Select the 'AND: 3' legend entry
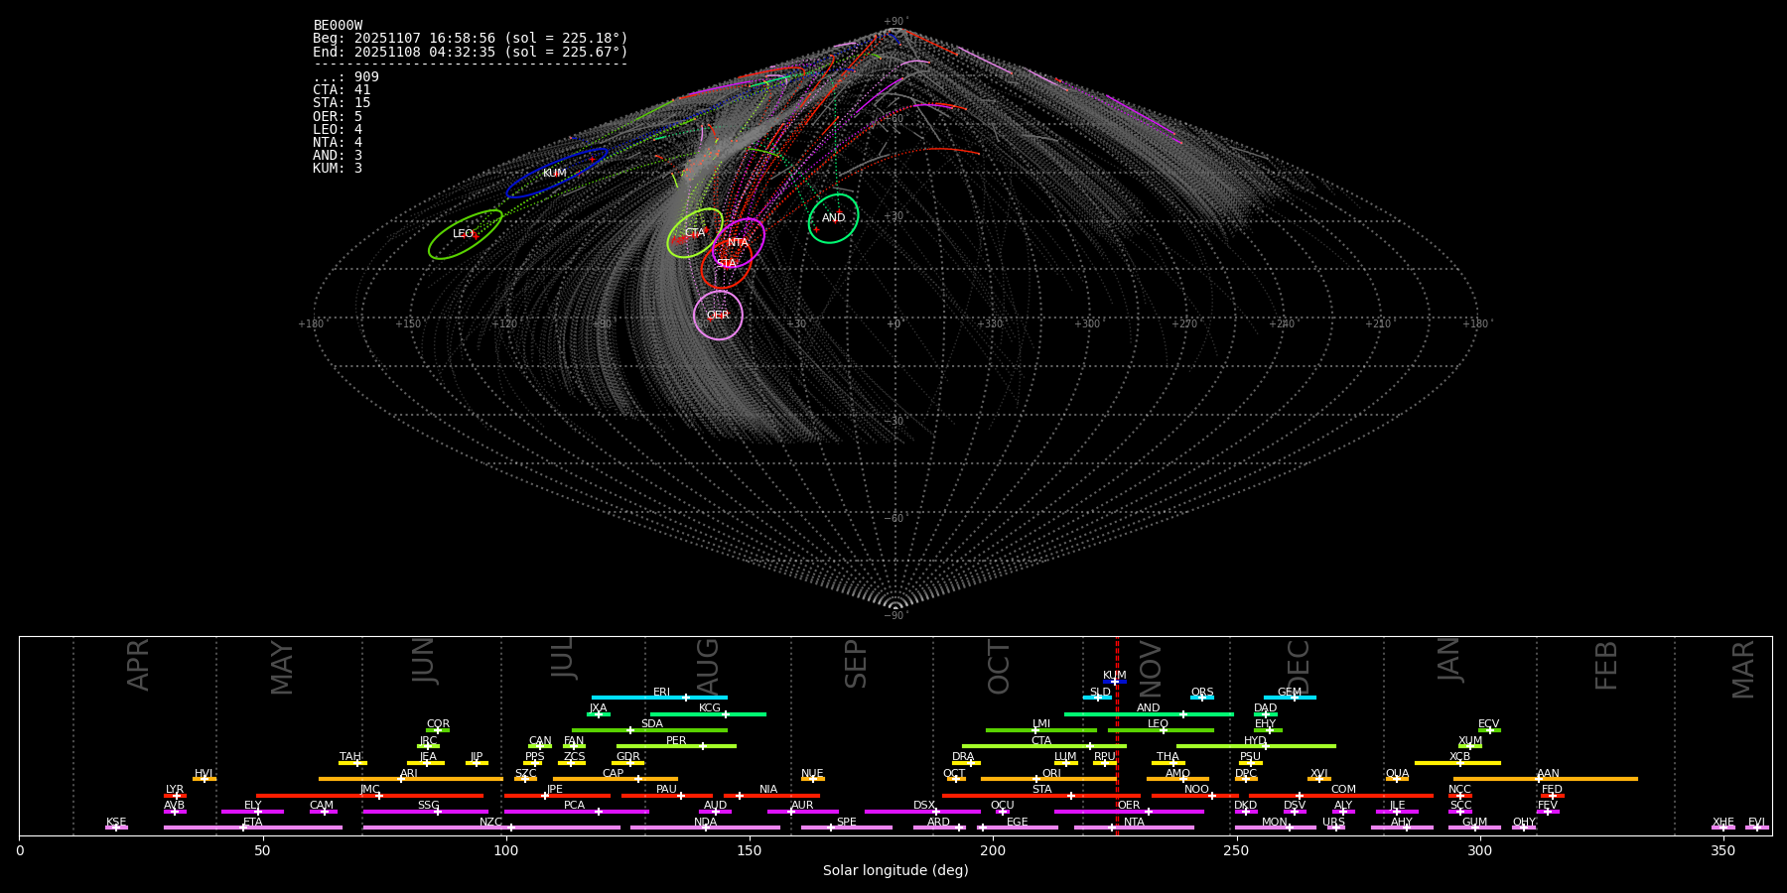This screenshot has height=893, width=1787. tap(338, 156)
